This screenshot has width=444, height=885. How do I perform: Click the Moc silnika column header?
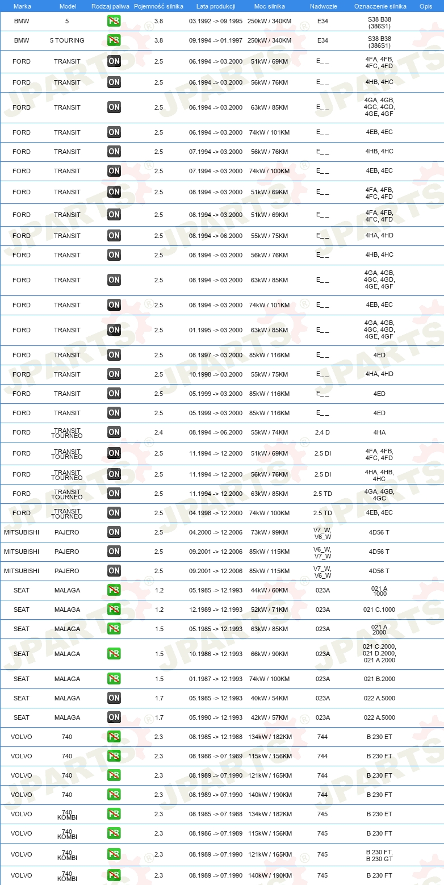click(270, 6)
